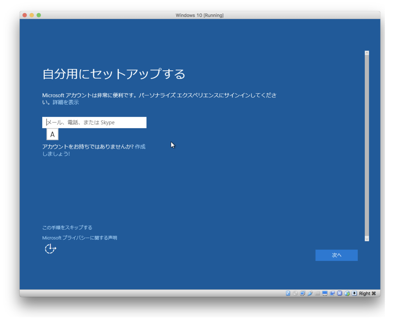Close the Windows 10 VM window (red button)
Image resolution: width=400 pixels, height=325 pixels.
pos(25,15)
